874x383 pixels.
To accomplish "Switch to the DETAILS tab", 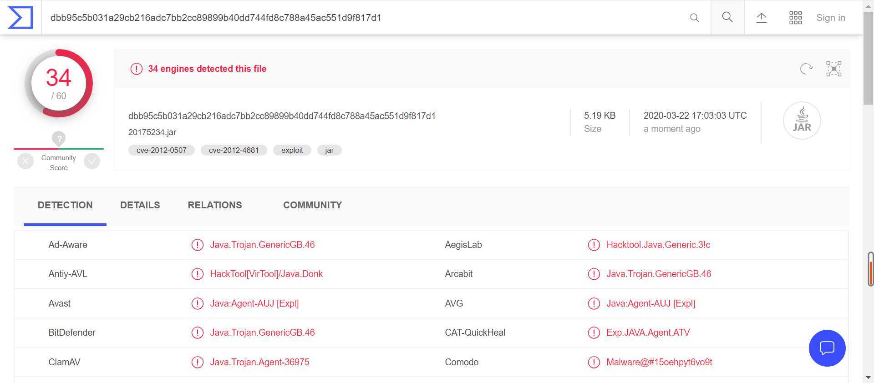I will tap(140, 205).
